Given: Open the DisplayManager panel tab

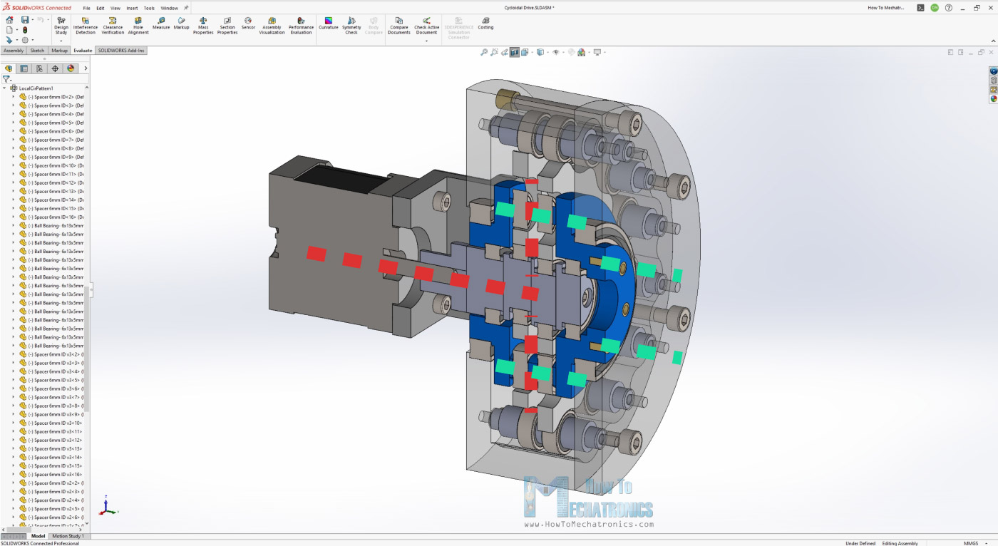Looking at the screenshot, I should (71, 68).
